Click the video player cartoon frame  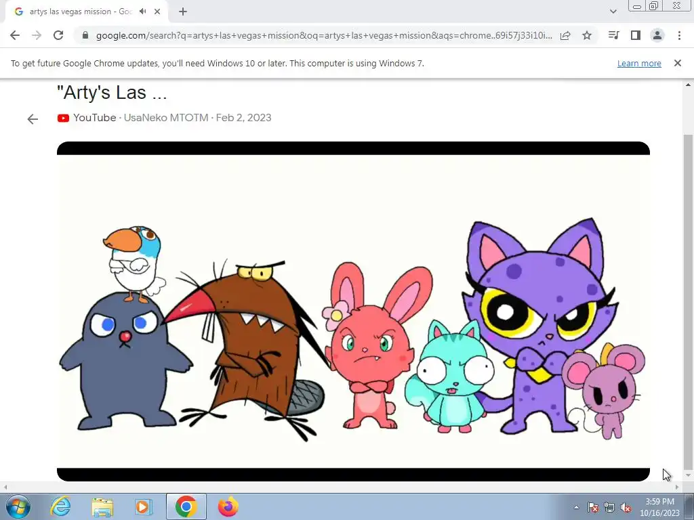(353, 311)
